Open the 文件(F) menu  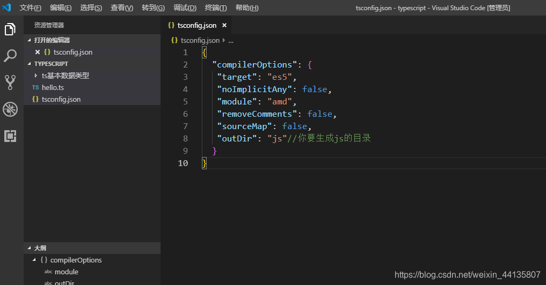[30, 7]
